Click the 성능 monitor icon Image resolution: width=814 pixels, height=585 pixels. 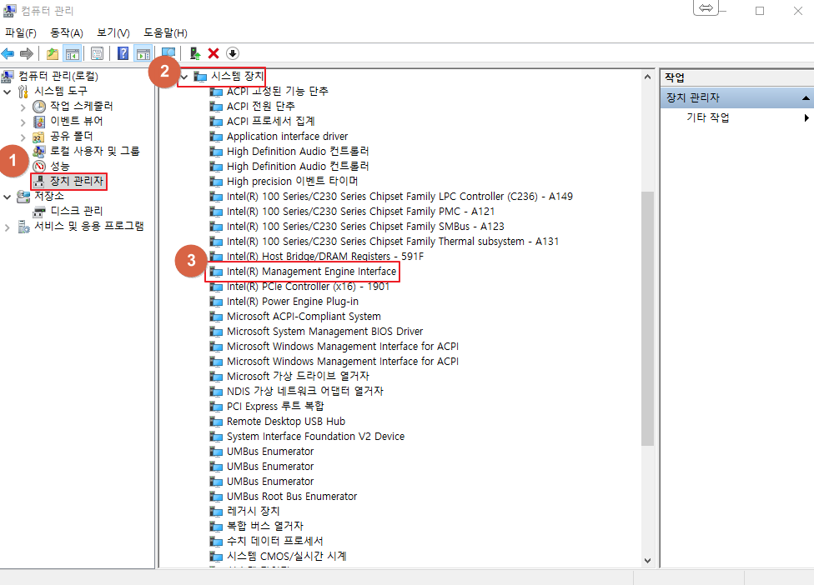(x=39, y=167)
